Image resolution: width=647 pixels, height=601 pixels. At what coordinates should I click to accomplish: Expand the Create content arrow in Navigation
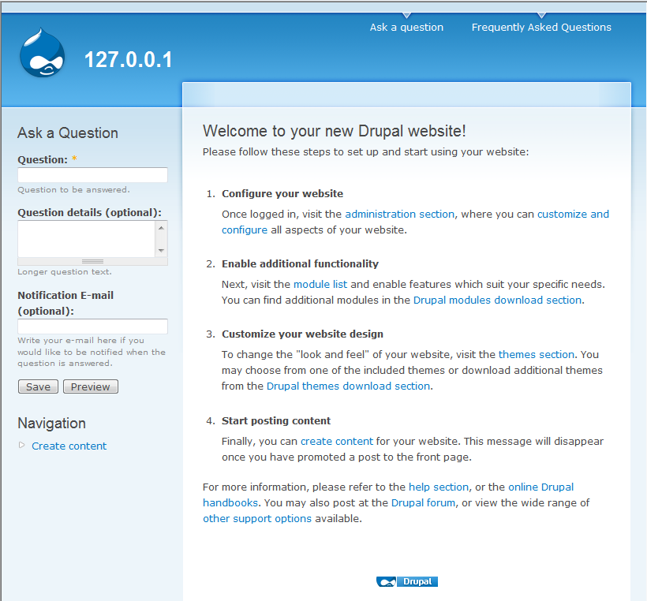pos(22,445)
